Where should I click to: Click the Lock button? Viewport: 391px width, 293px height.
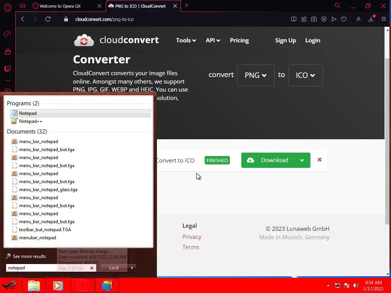(114, 268)
